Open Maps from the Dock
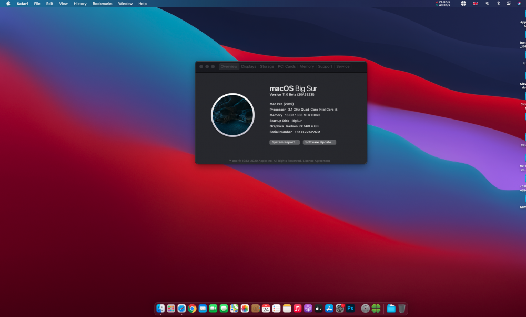Image resolution: width=526 pixels, height=317 pixels. point(234,308)
